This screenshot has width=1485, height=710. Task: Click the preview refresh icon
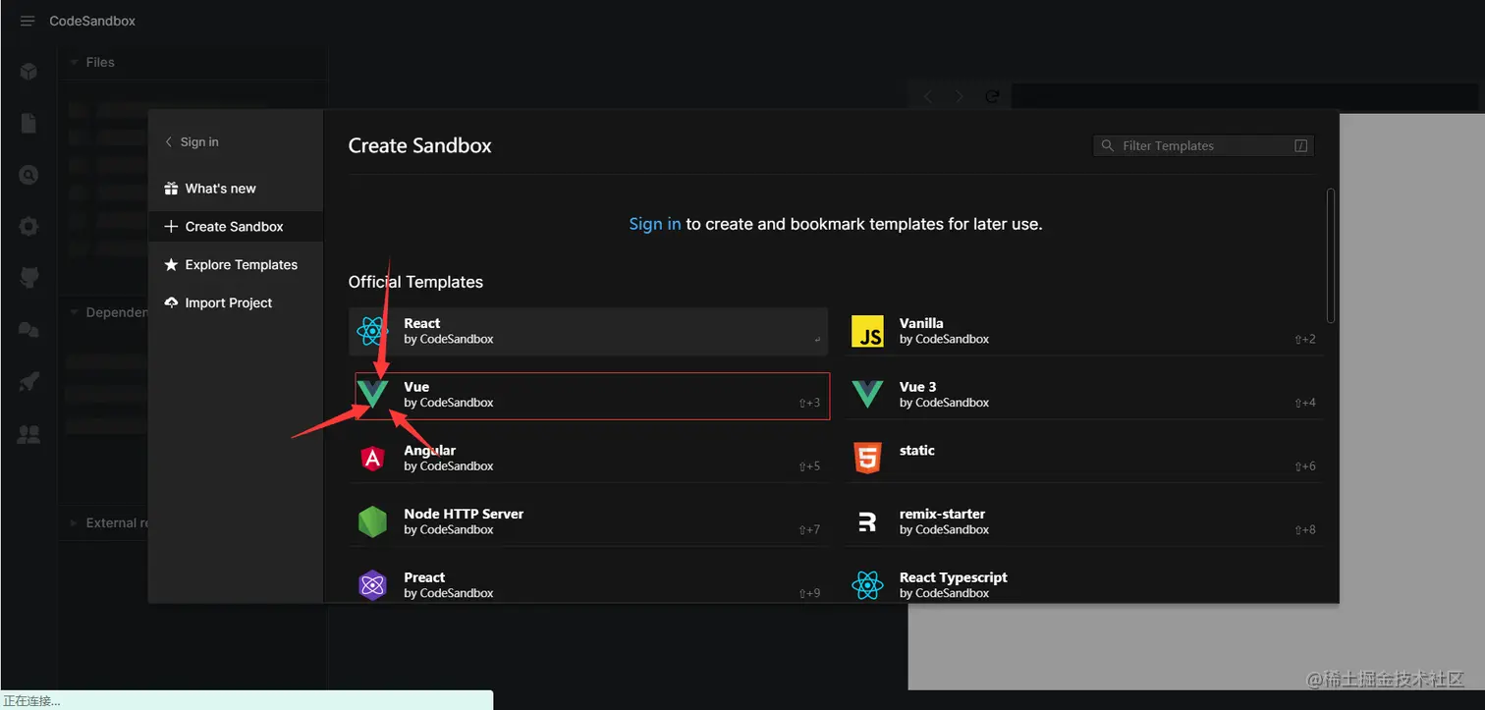click(x=993, y=96)
